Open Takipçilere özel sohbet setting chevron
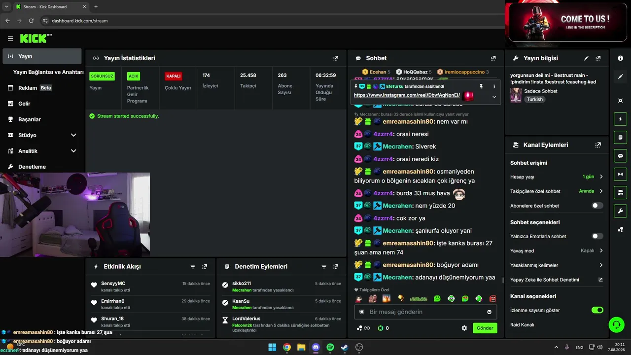 (x=601, y=191)
